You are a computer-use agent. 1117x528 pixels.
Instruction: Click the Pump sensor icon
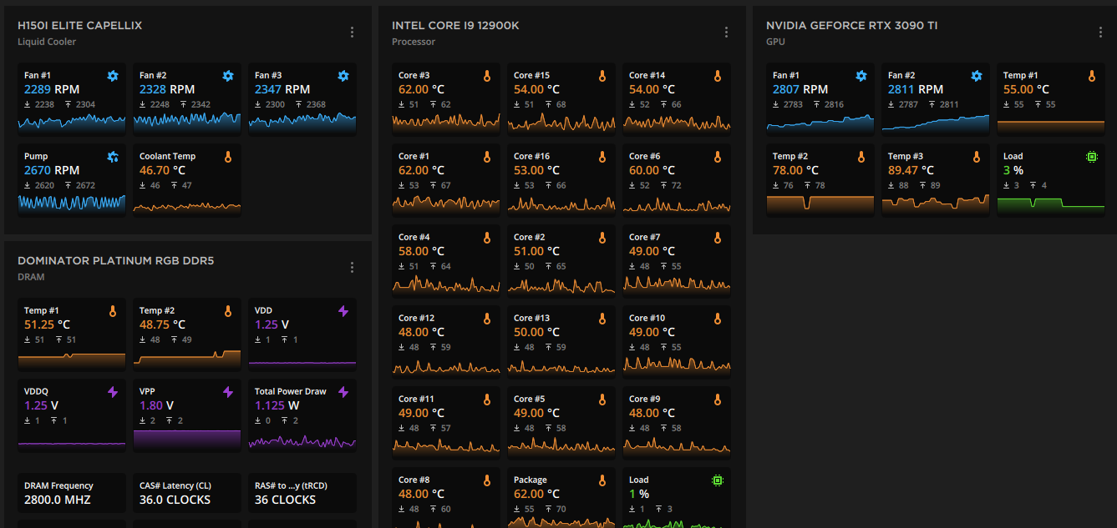pyautogui.click(x=113, y=157)
